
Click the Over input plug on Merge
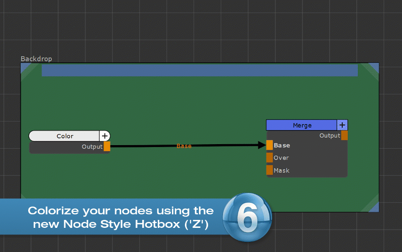269,158
